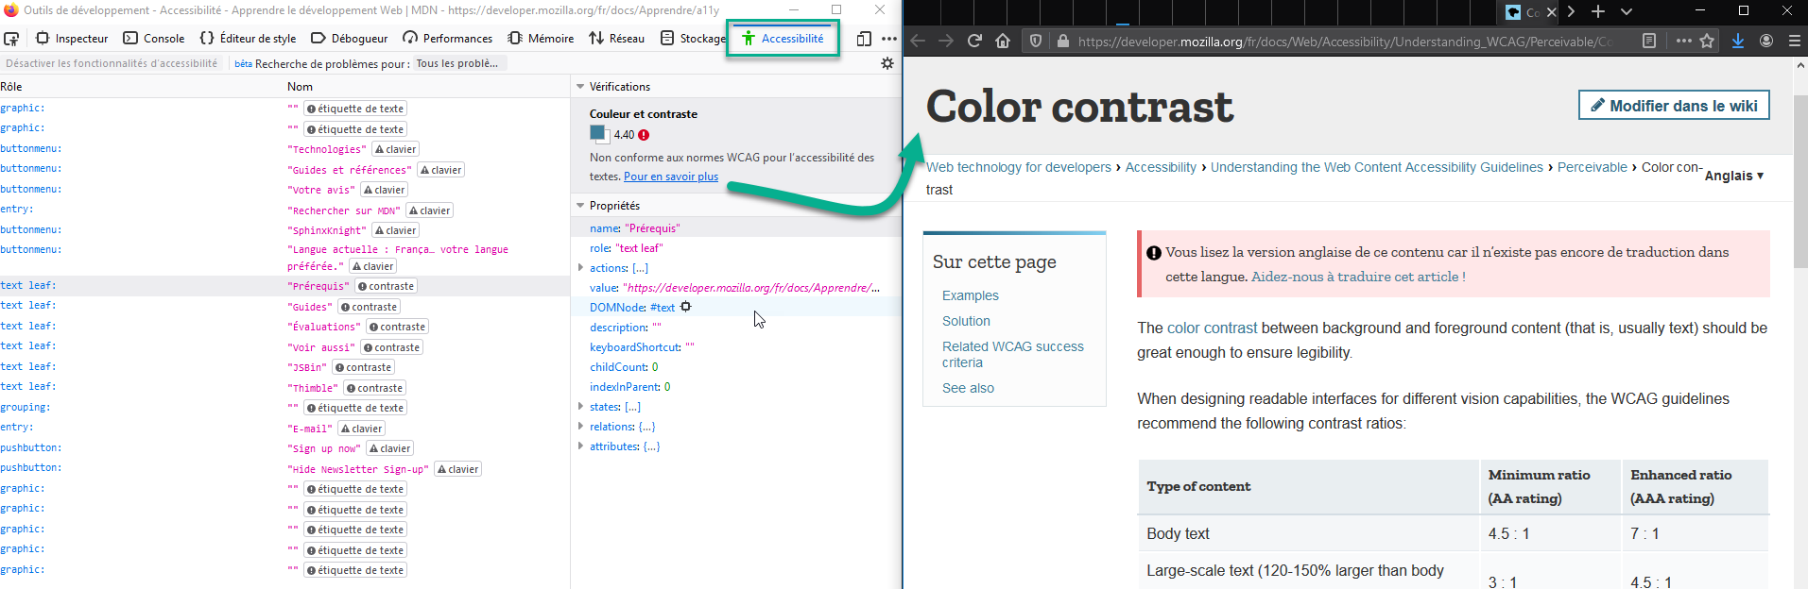Open the Mémoire tab
The image size is (1808, 589).
[x=542, y=39]
